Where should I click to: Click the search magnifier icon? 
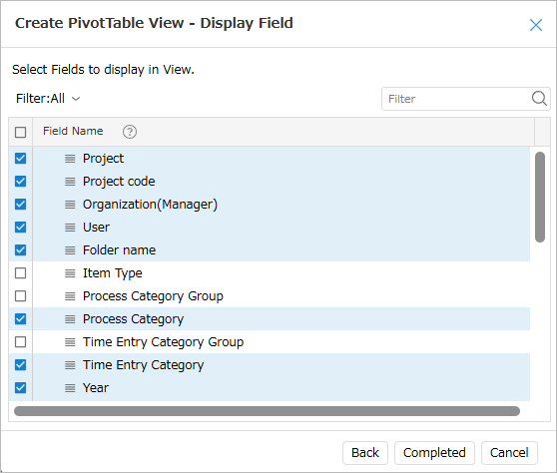[x=539, y=99]
